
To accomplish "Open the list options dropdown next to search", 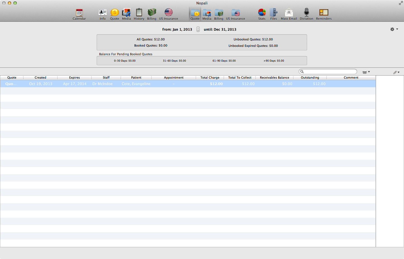I will point(366,72).
